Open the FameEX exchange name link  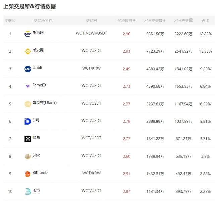click(39, 85)
